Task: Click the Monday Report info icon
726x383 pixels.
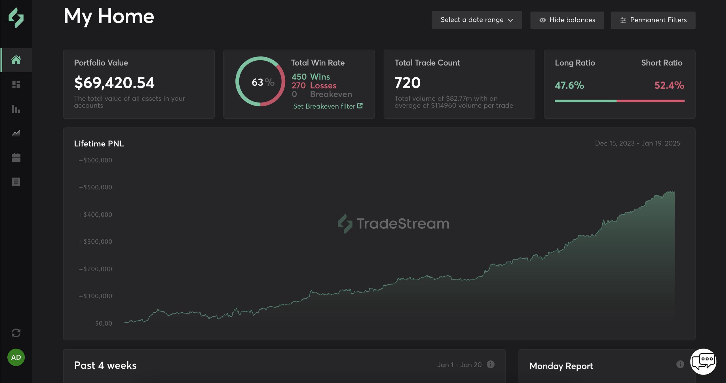Action: point(680,364)
